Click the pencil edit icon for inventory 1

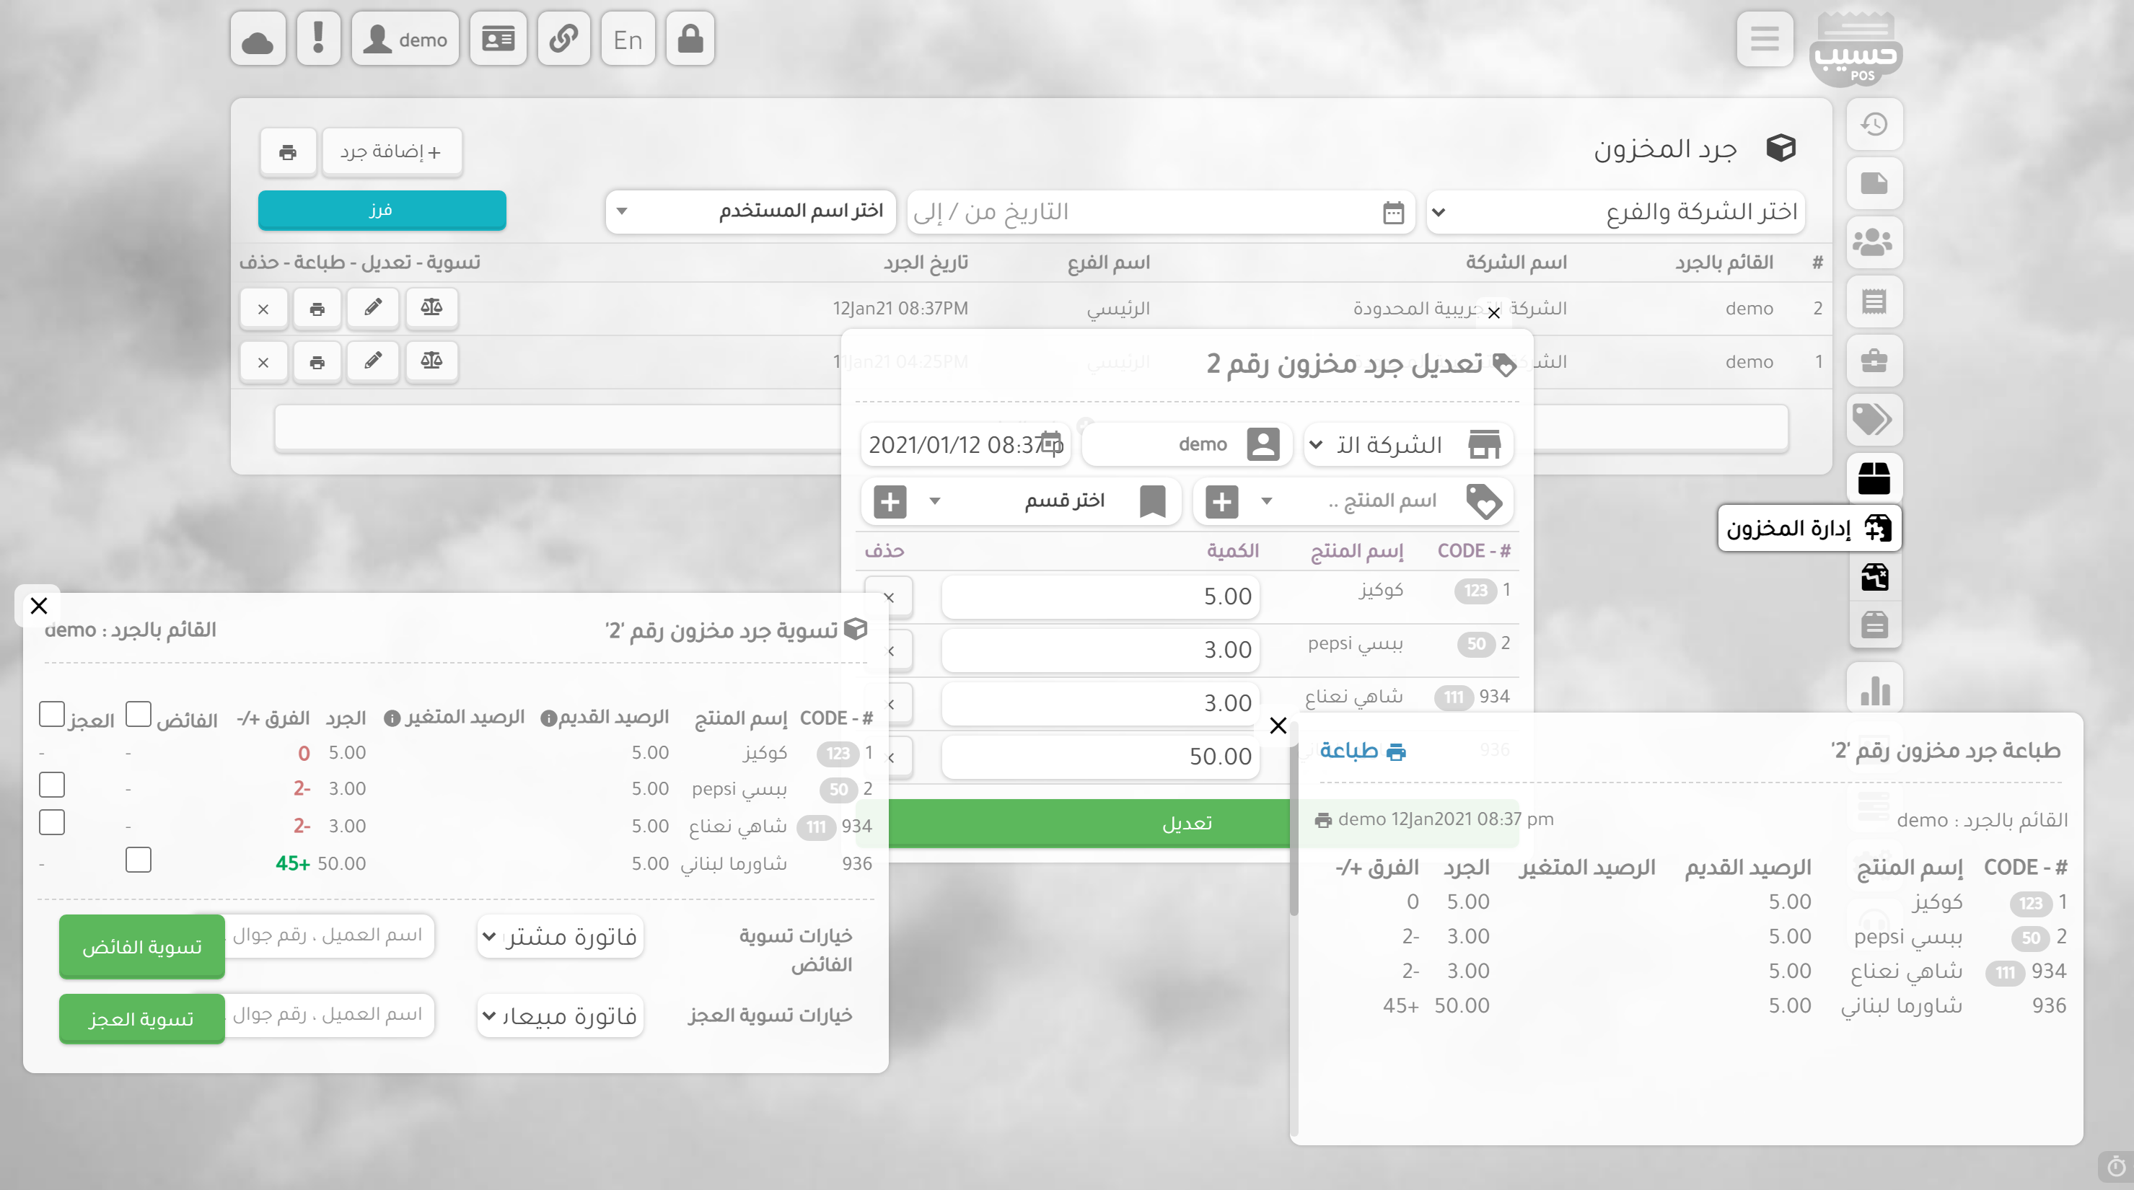tap(373, 361)
